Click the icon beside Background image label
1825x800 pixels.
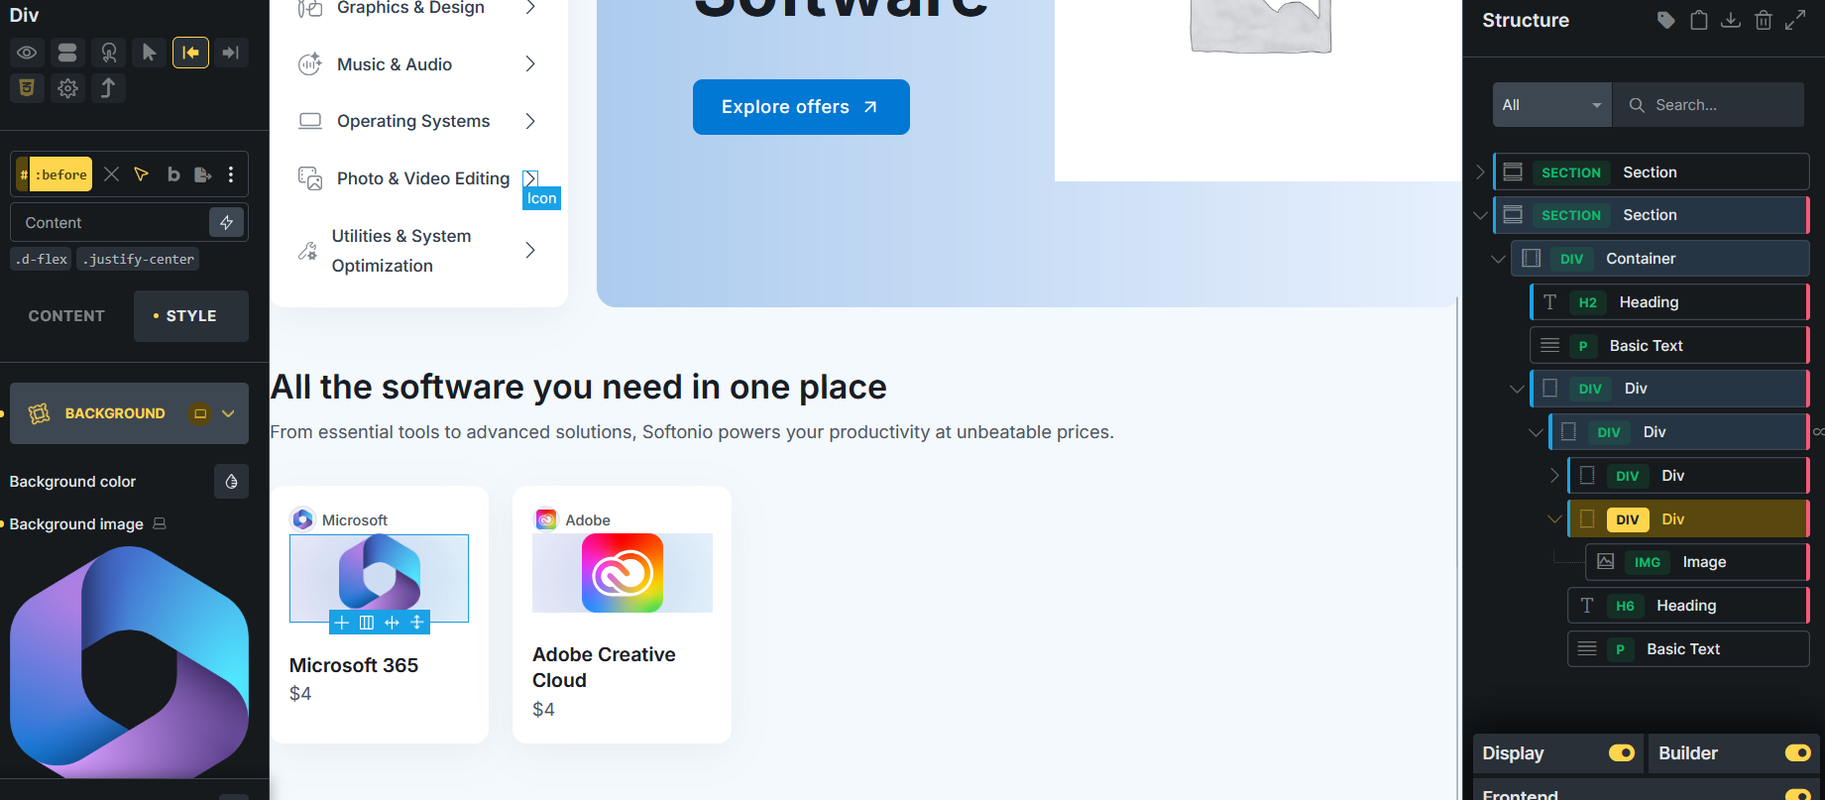tap(160, 523)
